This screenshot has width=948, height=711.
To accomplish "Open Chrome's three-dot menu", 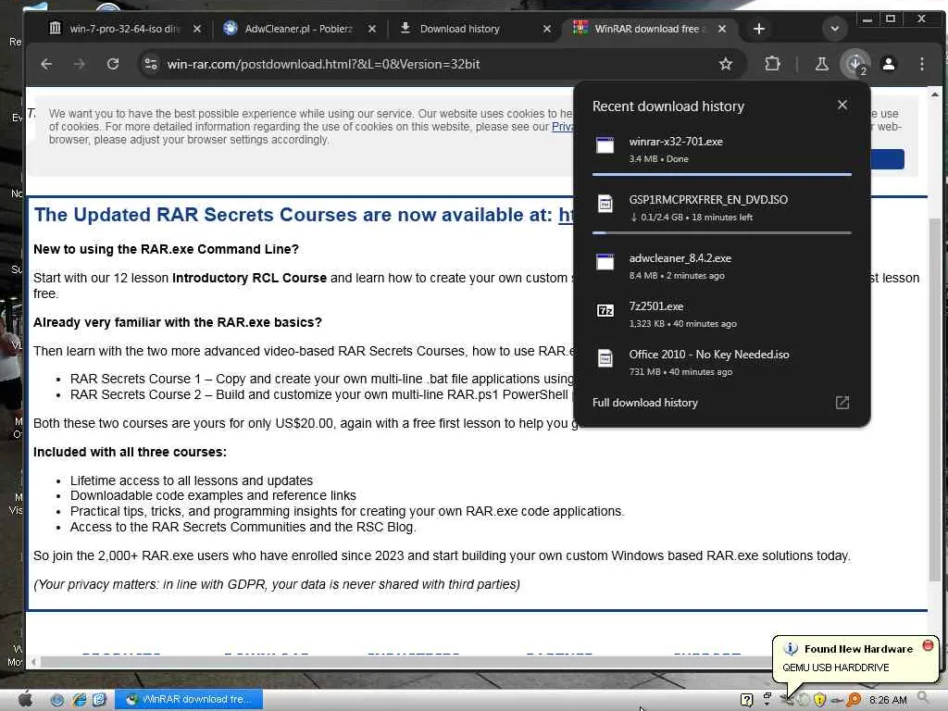I will pos(921,64).
